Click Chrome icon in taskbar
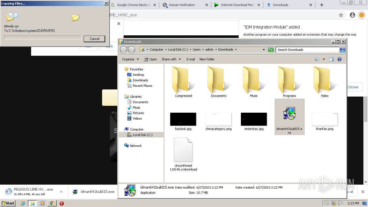The width and height of the screenshot is (368, 207). click(x=52, y=203)
